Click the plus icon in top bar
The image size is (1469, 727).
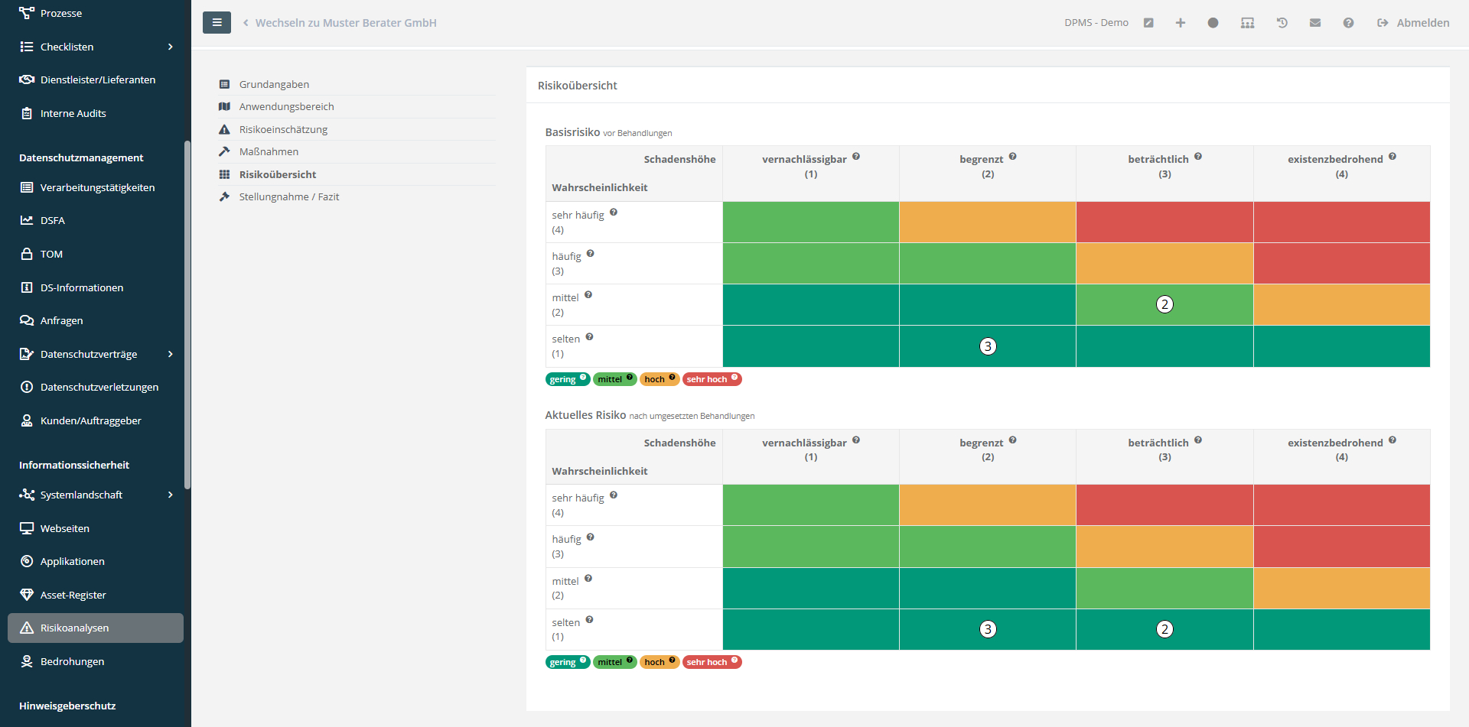(1180, 23)
